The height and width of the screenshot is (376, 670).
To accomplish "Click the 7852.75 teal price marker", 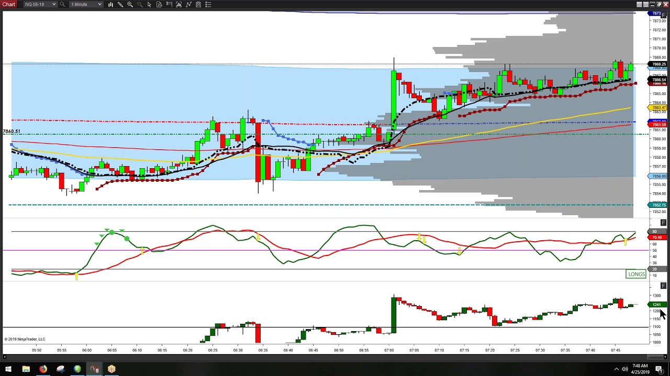I will tap(658, 205).
